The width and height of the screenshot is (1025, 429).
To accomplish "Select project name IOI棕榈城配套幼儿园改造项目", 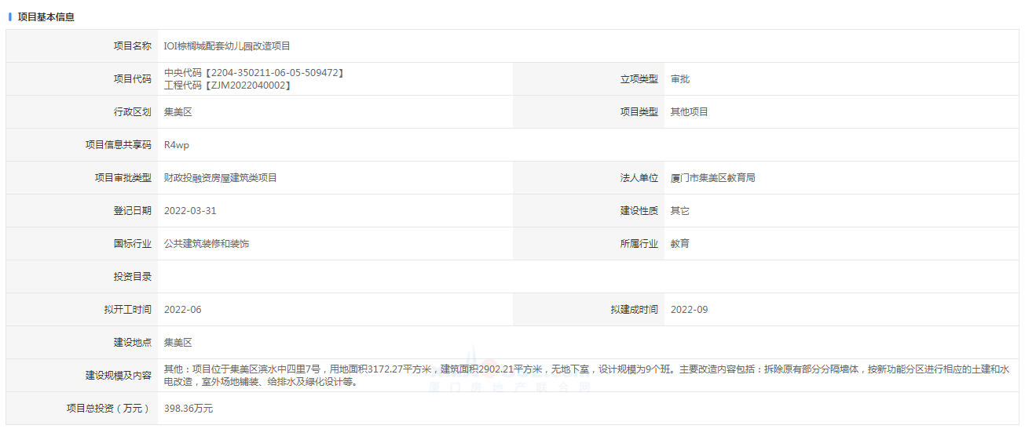I will [227, 46].
